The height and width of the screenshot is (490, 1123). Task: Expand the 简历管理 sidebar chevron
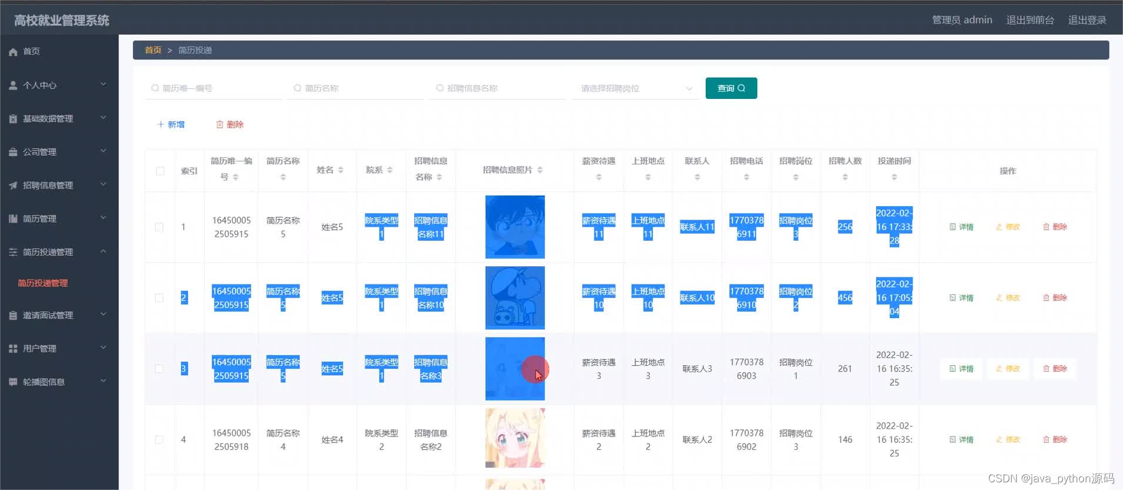(x=103, y=218)
